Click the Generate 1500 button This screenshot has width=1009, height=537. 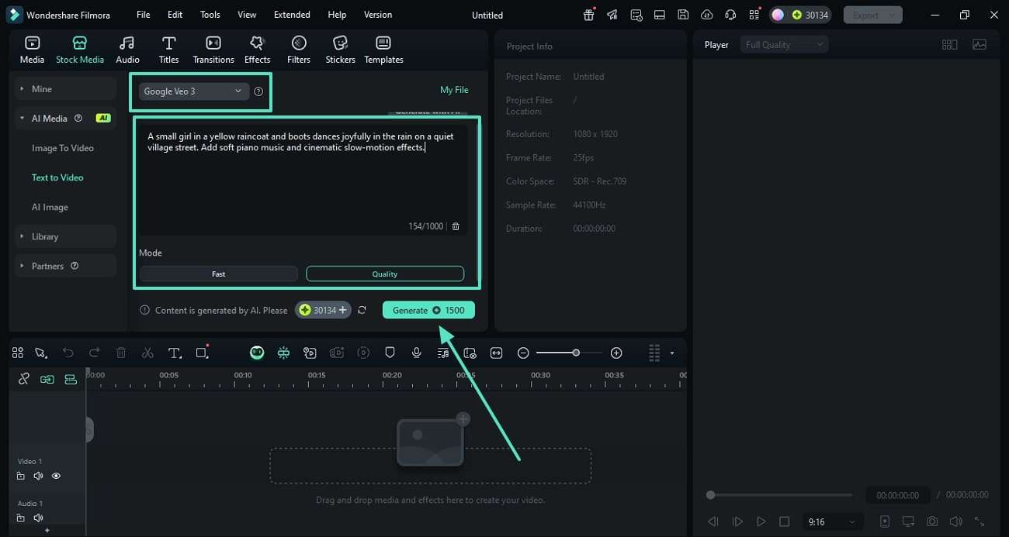[x=428, y=310]
